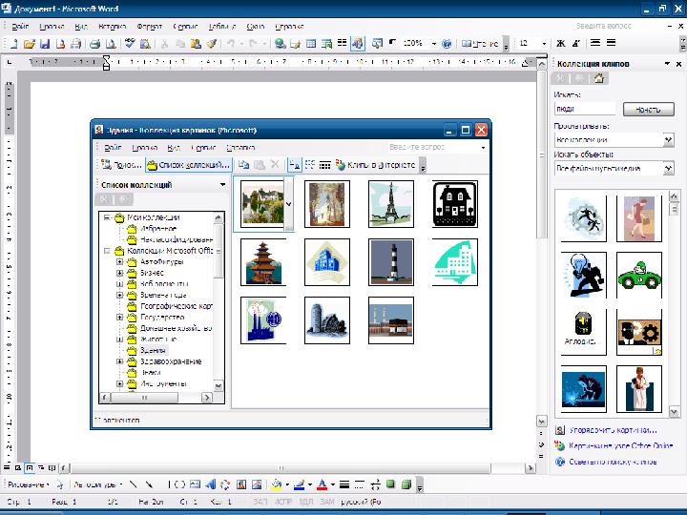Click the Help question mark icon beside zoom
687x515 pixels.
click(447, 44)
